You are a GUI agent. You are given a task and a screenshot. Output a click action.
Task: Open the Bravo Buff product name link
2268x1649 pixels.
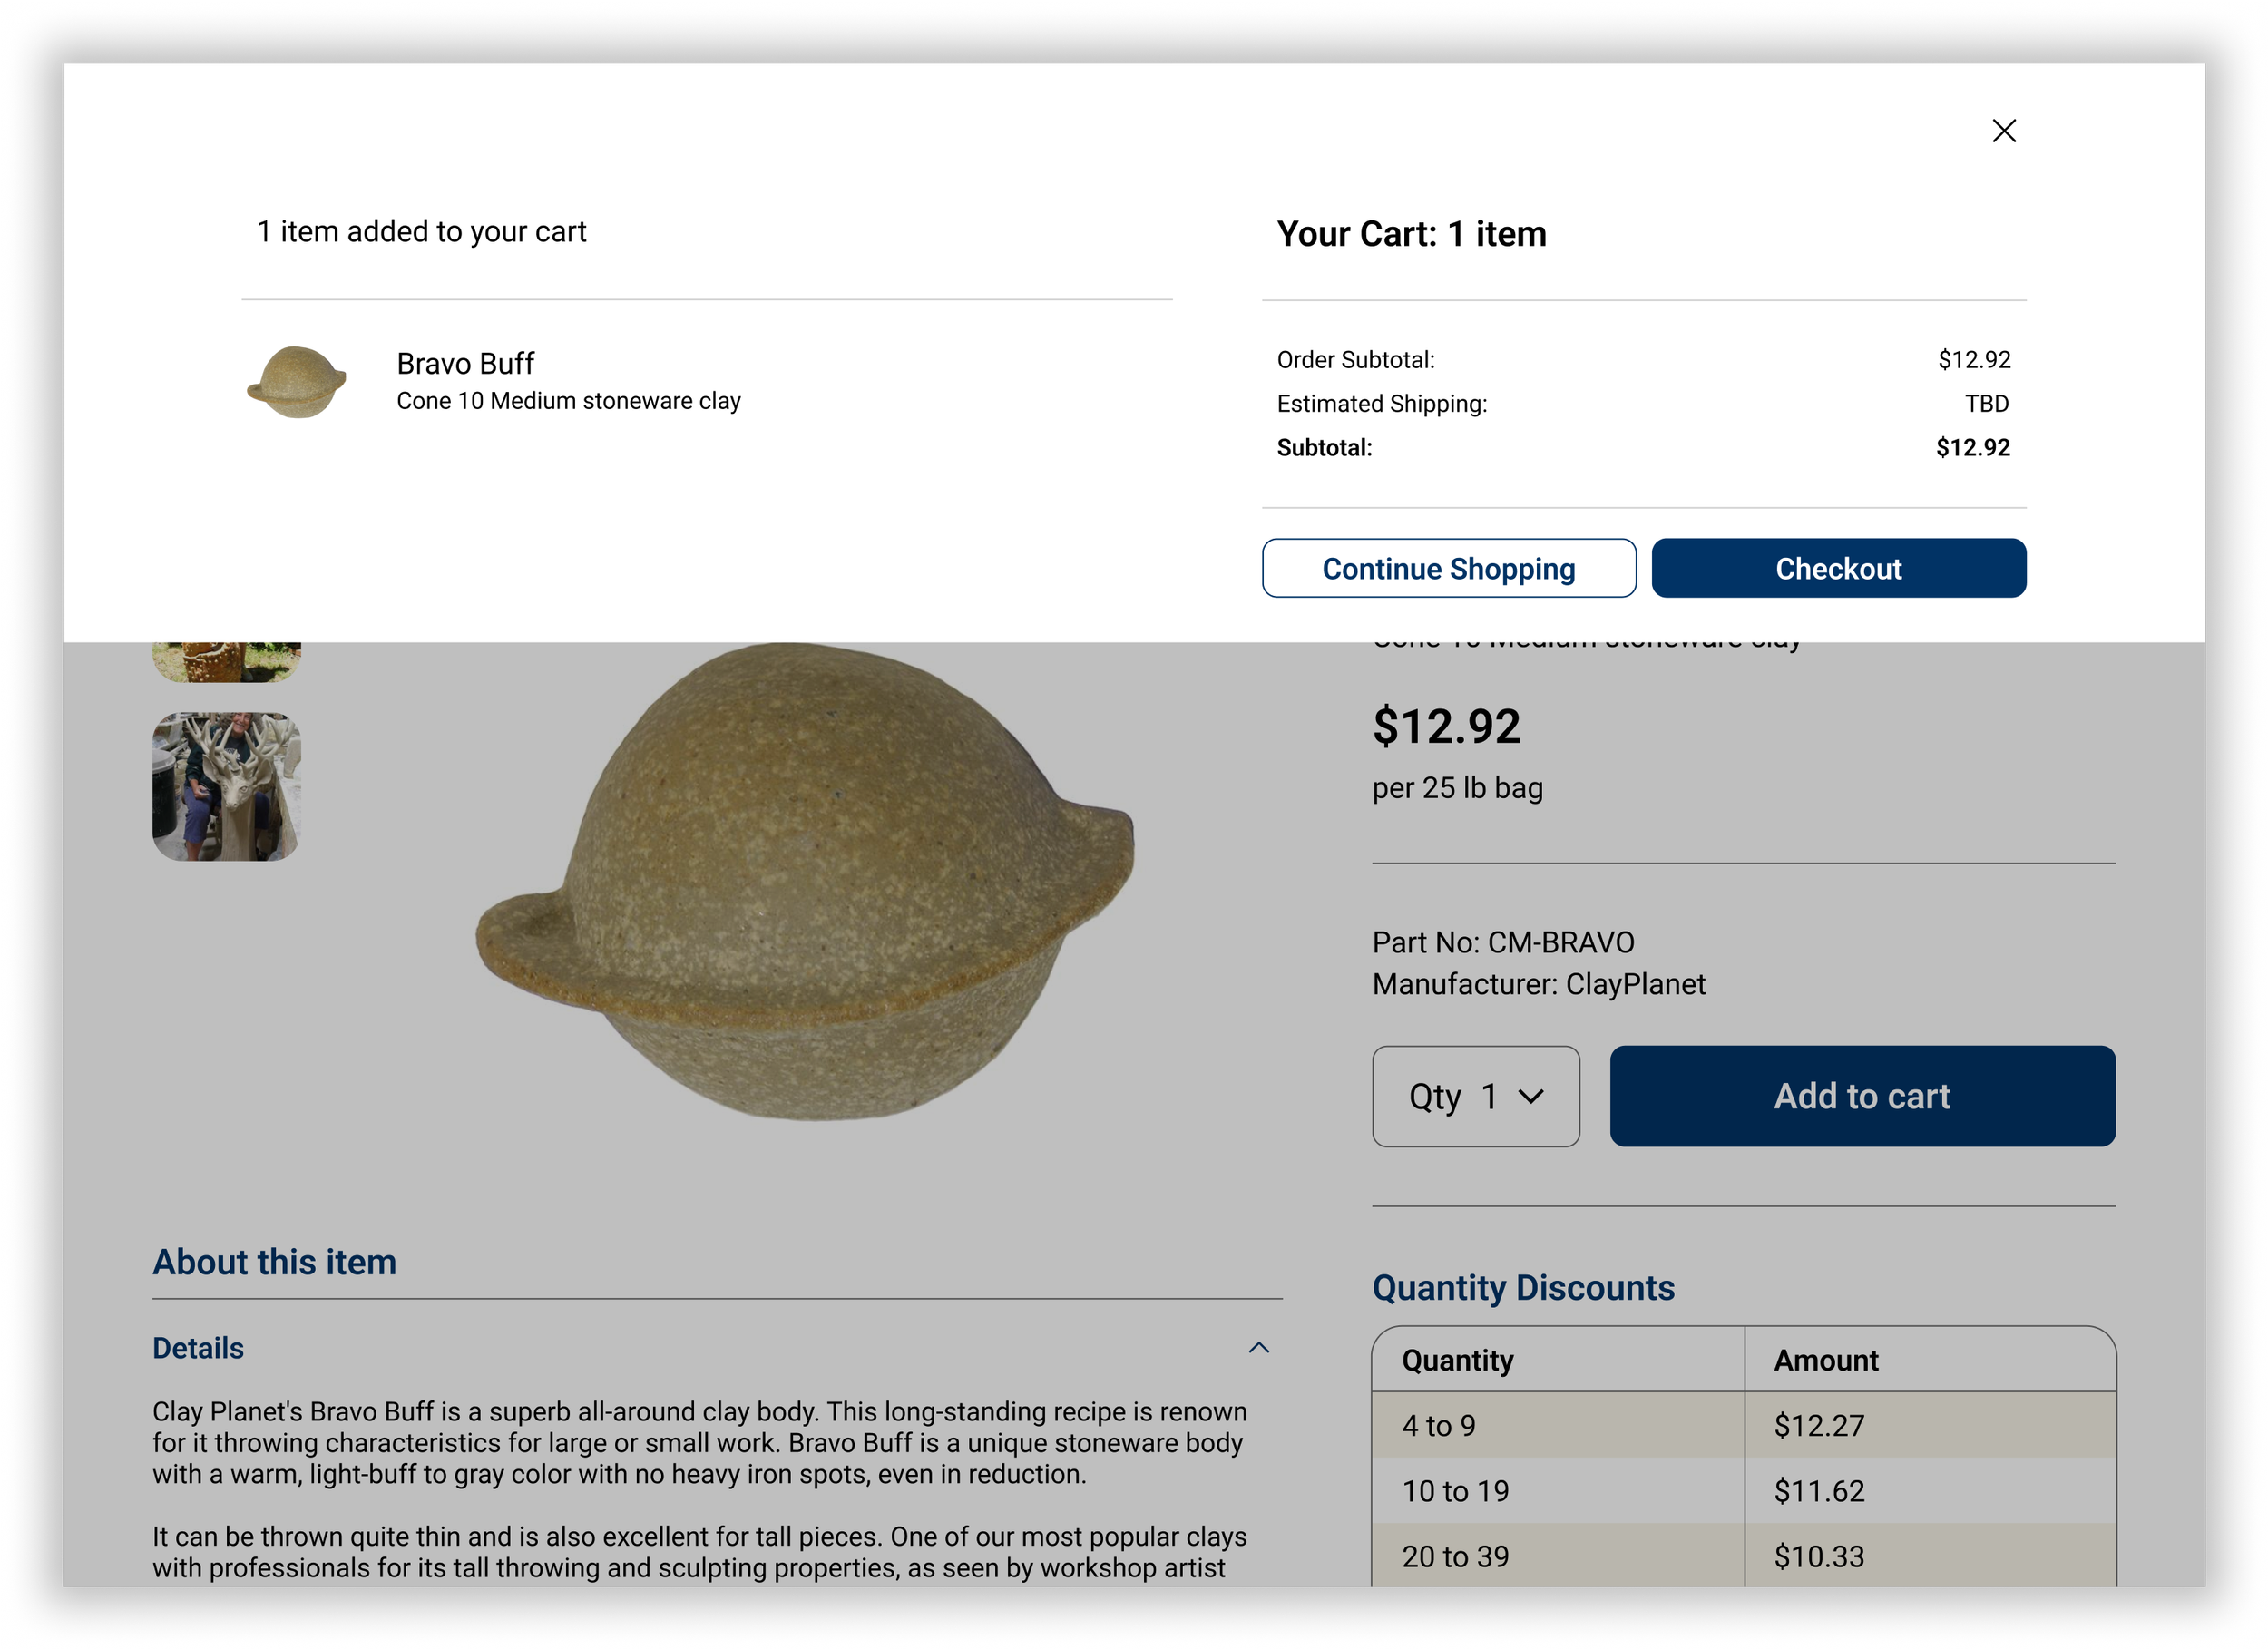(x=465, y=363)
